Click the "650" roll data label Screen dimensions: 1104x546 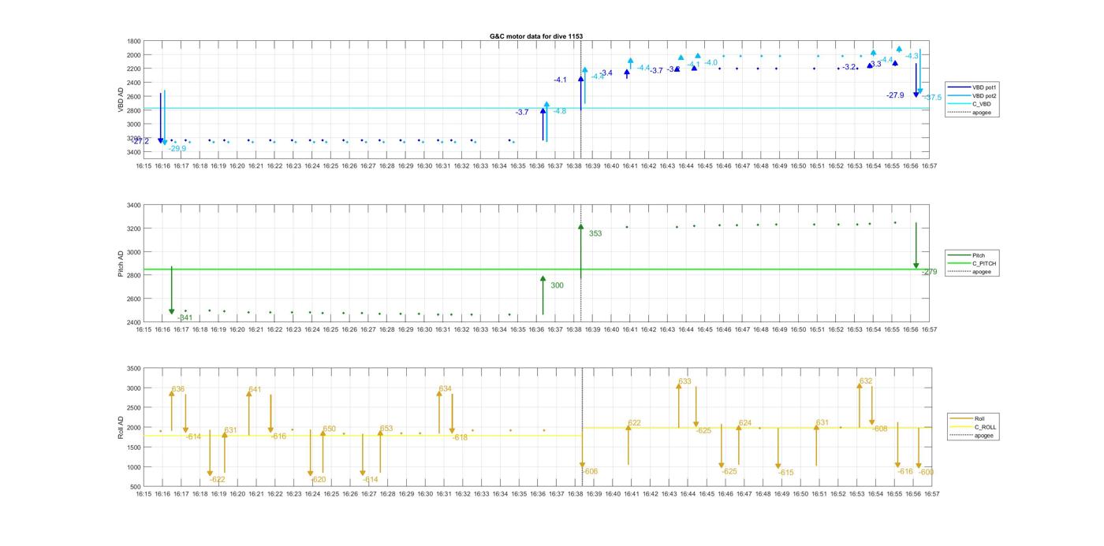329,429
